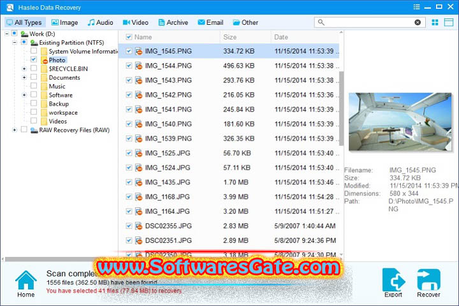Collapse the Work (D:) tree node
Screen dimensions: 459x306
[7, 34]
